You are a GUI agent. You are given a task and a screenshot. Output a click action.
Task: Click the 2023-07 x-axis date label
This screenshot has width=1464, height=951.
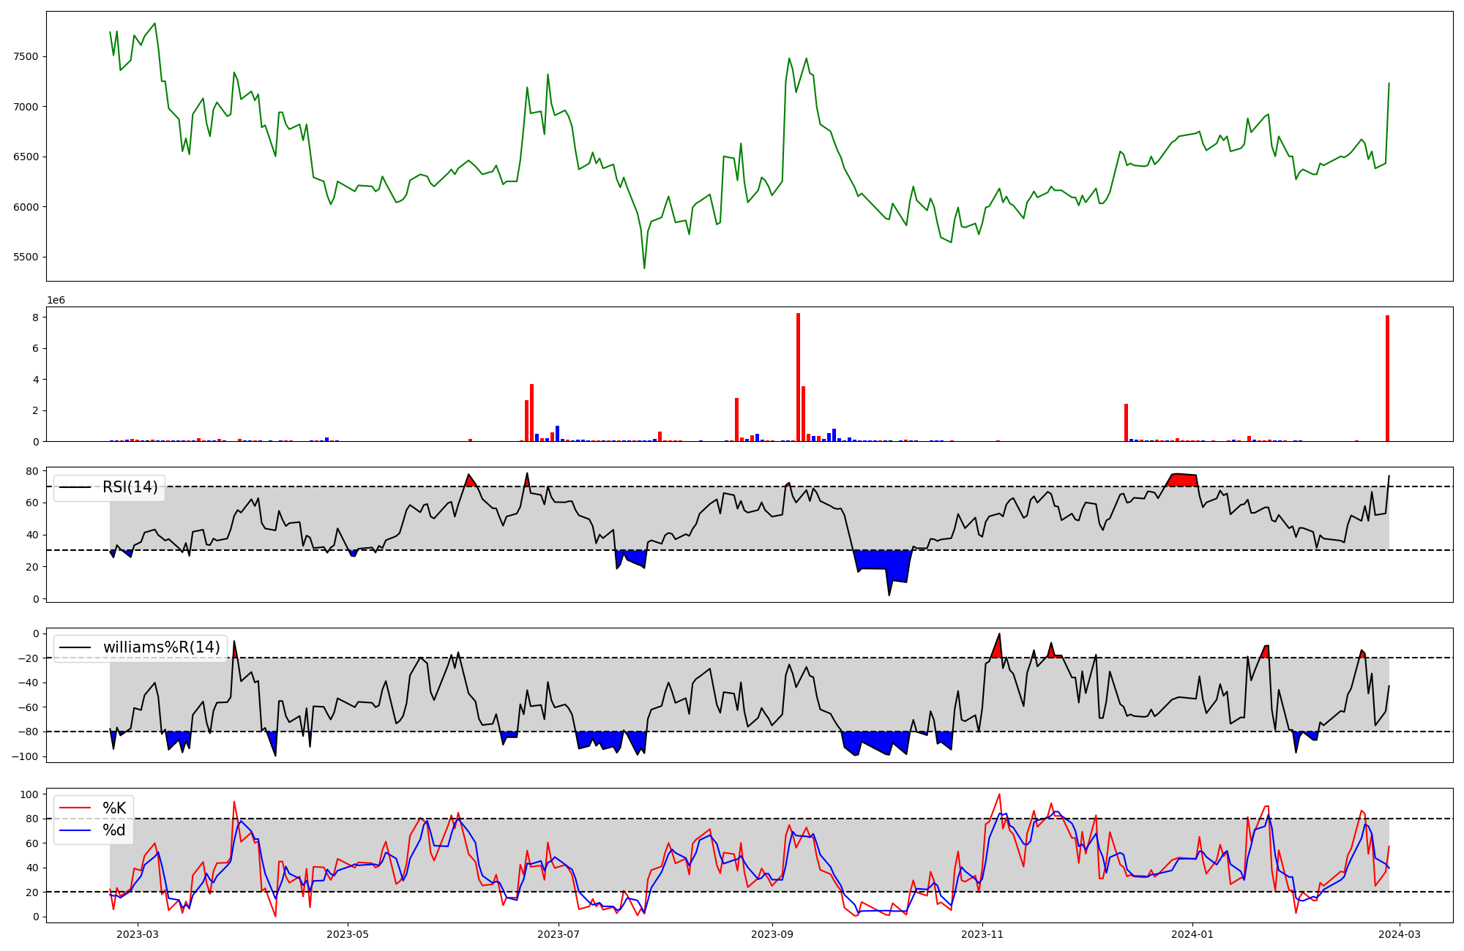click(x=559, y=933)
